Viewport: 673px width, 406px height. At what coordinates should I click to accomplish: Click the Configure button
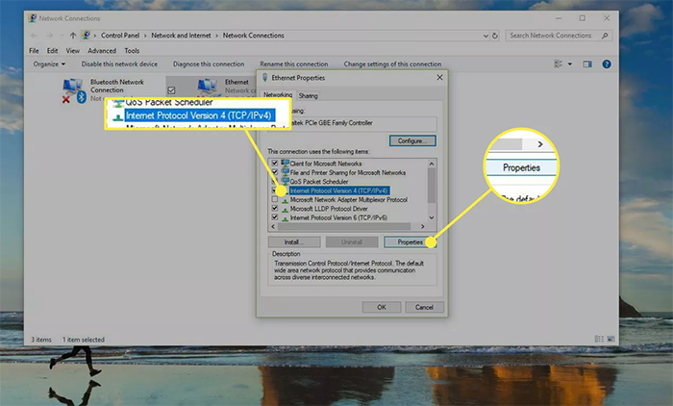pos(412,140)
